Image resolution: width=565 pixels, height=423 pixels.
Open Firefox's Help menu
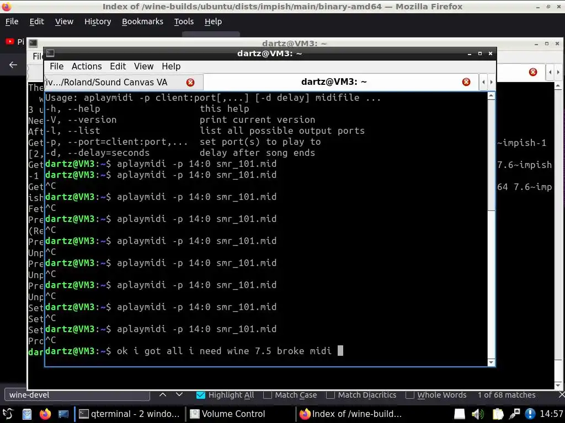click(214, 21)
